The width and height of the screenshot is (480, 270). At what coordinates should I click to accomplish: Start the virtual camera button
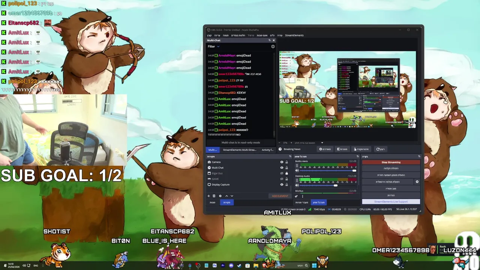[388, 182]
